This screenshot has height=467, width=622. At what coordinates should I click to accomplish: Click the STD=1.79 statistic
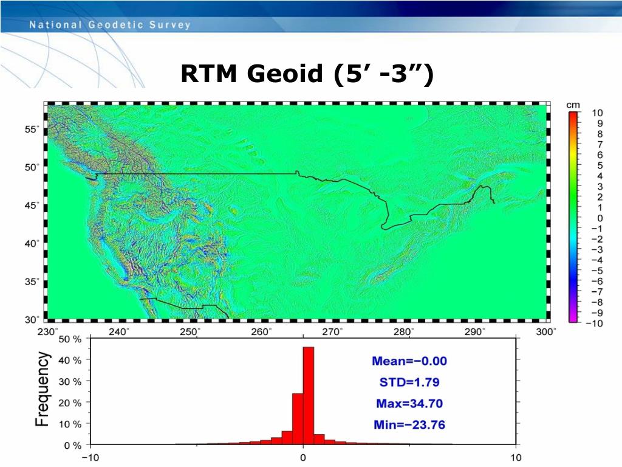pos(409,382)
